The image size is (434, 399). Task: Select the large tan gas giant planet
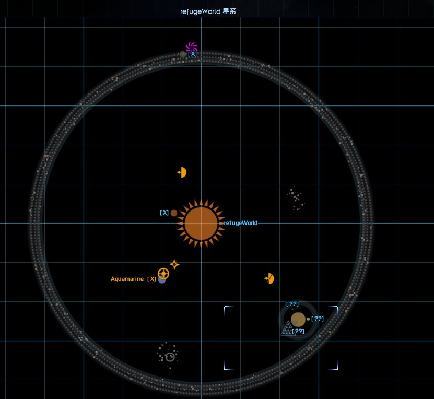coord(298,319)
